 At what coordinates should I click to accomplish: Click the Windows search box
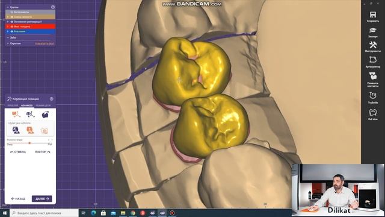[44, 213]
